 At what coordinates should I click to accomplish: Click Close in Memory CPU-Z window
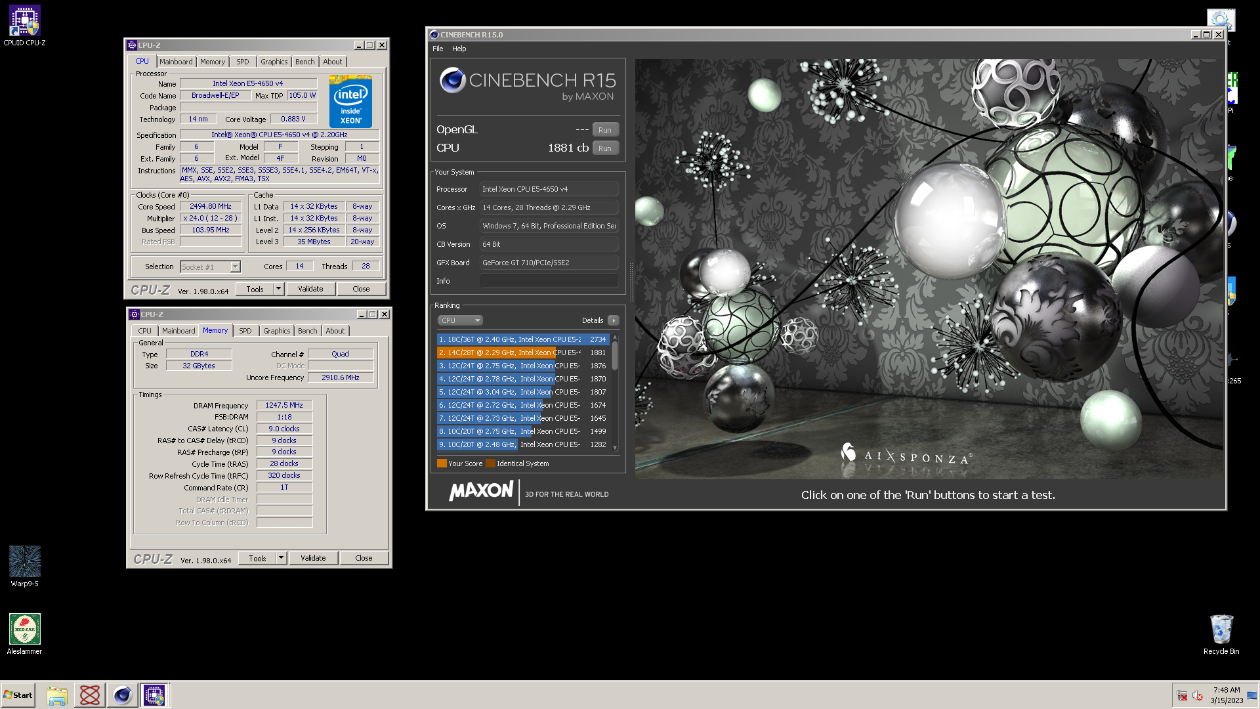[364, 558]
